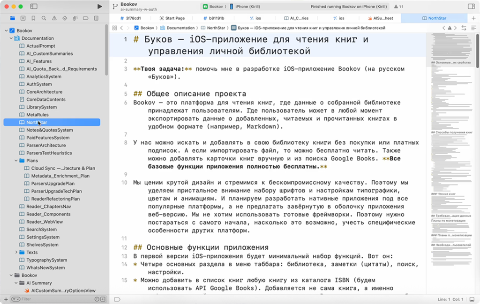The height and width of the screenshot is (304, 480).
Task: Toggle the left navigator sidebar
Action: (34, 7)
